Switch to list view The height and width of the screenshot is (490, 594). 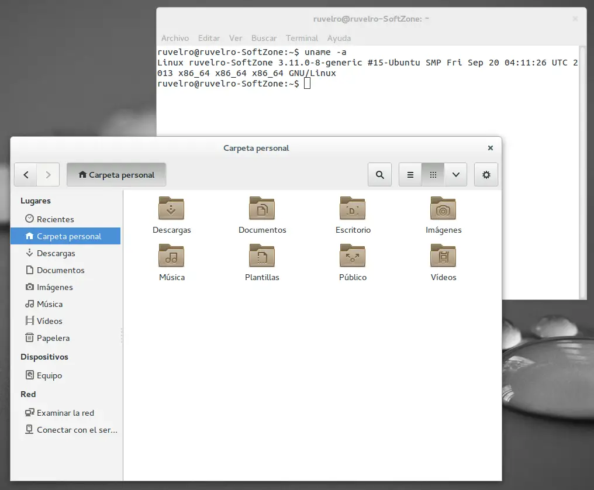(410, 174)
